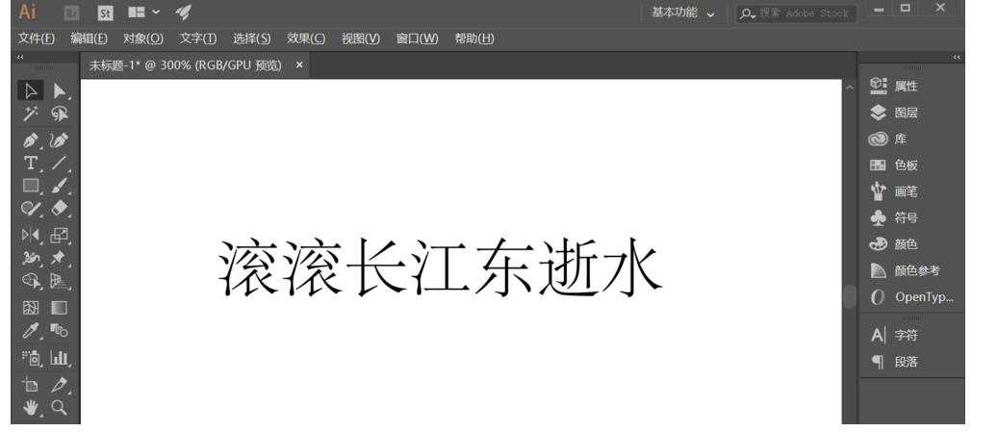This screenshot has height=432, width=997.
Task: Click the GPU performance rocket icon
Action: [183, 13]
